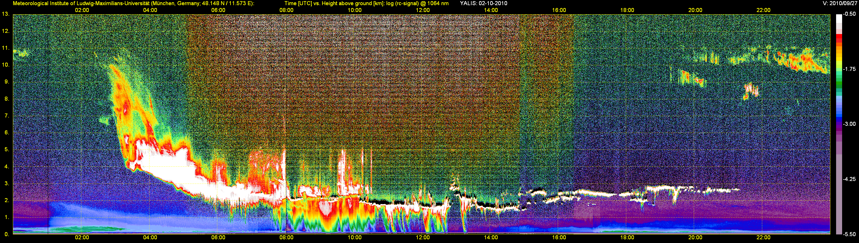Click the 4. km height axis label
859x243 pixels.
click(x=6, y=166)
